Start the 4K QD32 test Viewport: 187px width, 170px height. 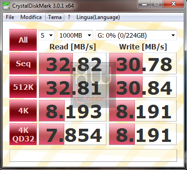click(23, 134)
